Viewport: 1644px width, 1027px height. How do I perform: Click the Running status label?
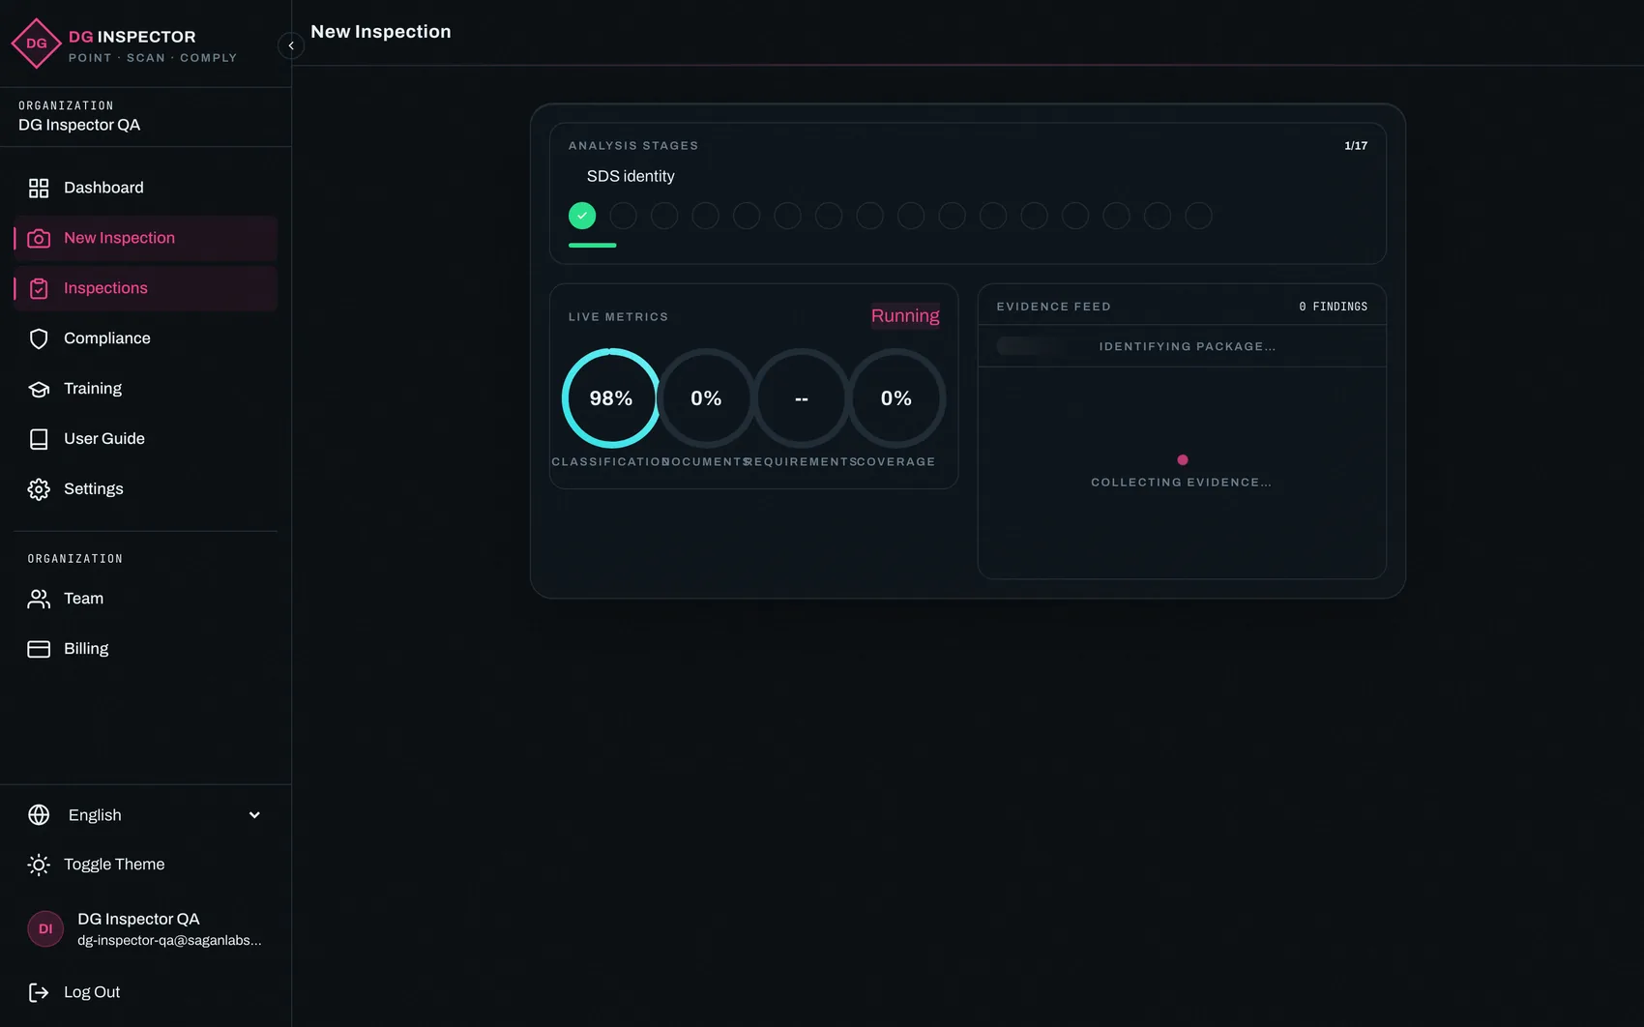point(905,316)
